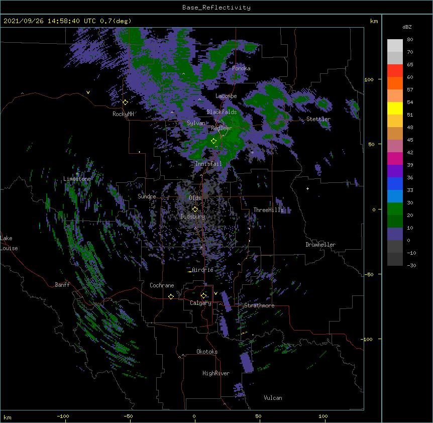
Task: Click the white asterisk marker above Limestone
Action: pos(77,174)
